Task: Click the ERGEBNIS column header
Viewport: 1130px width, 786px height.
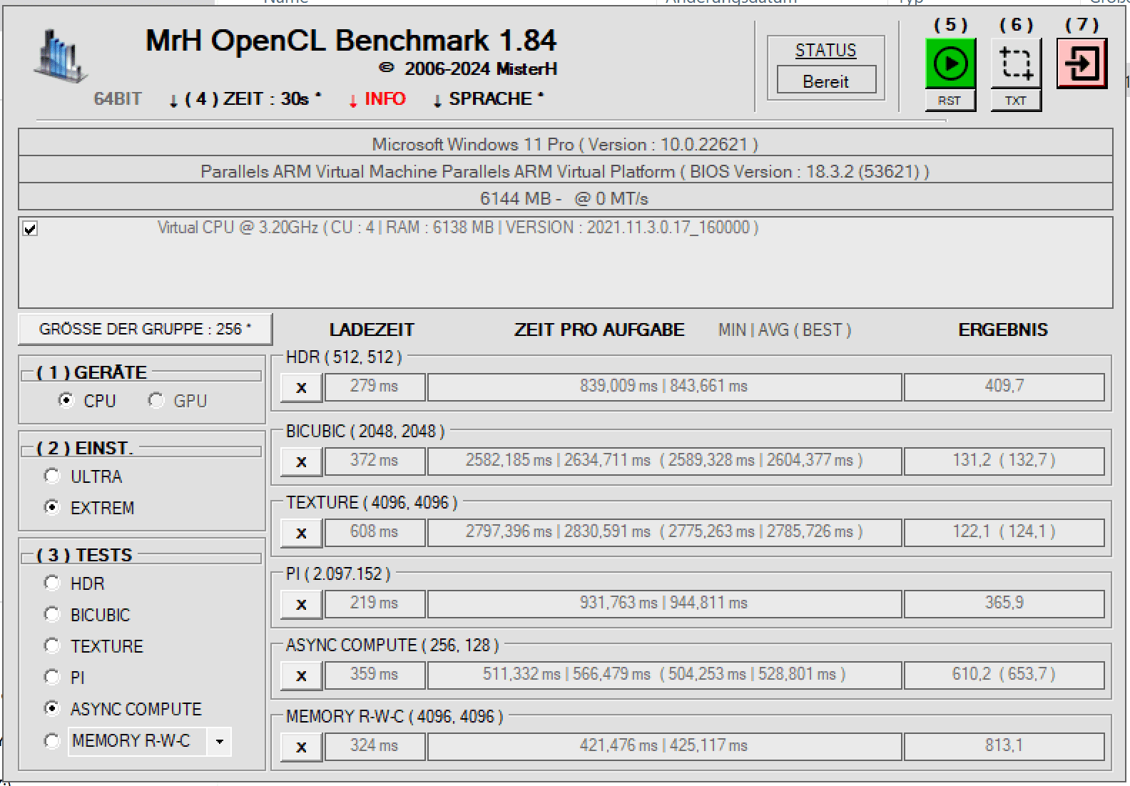Action: pyautogui.click(x=1003, y=330)
